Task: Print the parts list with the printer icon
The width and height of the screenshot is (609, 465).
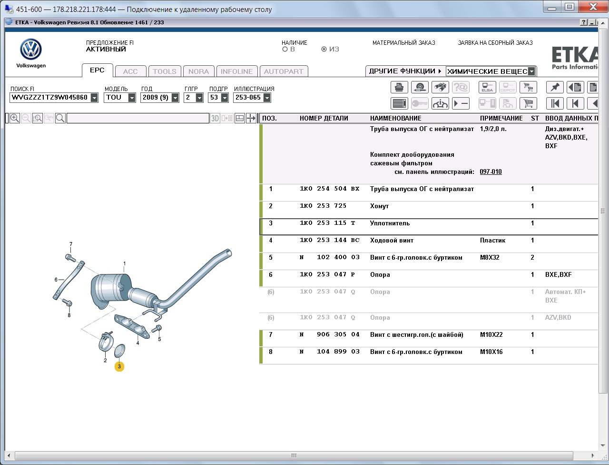Action: point(399,87)
